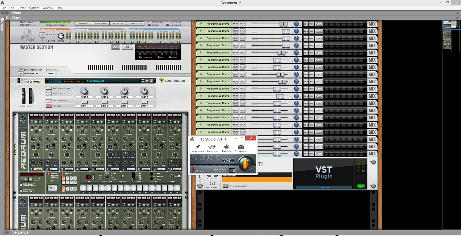Toggle the Redrum Shuffle button
The width and height of the screenshot is (461, 236).
(123, 177)
